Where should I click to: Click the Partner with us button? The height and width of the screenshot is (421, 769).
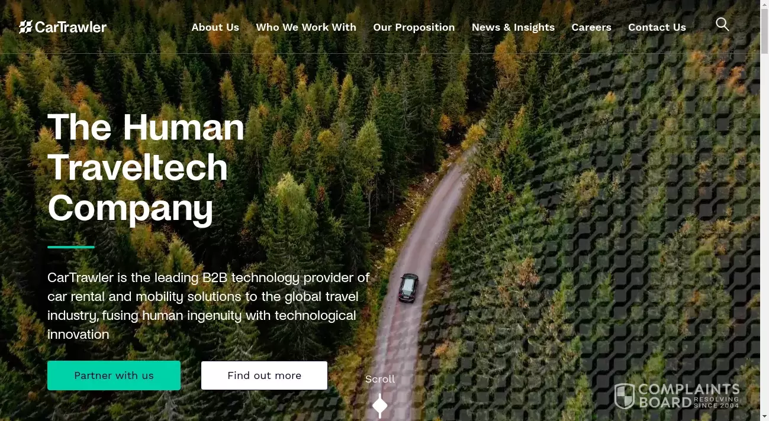[114, 375]
